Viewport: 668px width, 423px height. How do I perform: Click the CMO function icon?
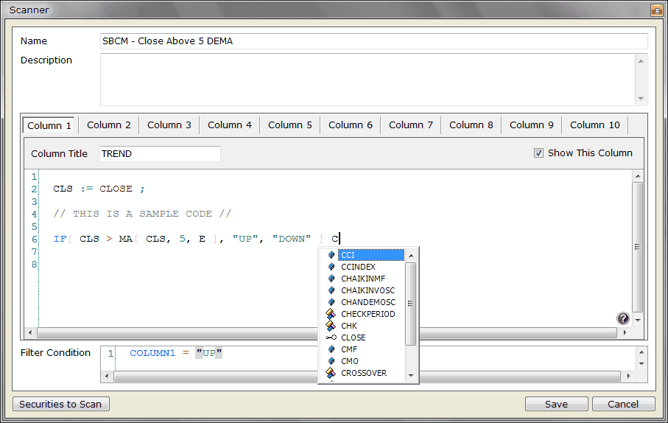coord(331,361)
